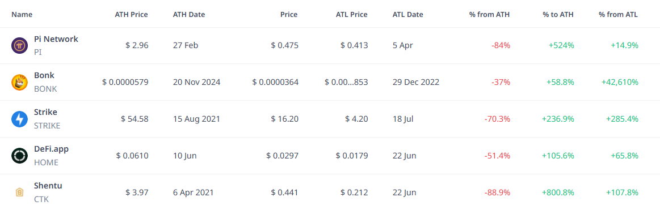The width and height of the screenshot is (660, 210).
Task: Click the Pi Network coin logo
Action: point(19,45)
